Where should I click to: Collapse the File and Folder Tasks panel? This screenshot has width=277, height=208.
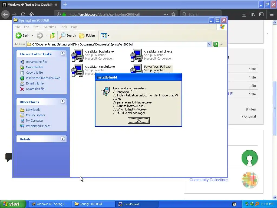click(x=62, y=54)
